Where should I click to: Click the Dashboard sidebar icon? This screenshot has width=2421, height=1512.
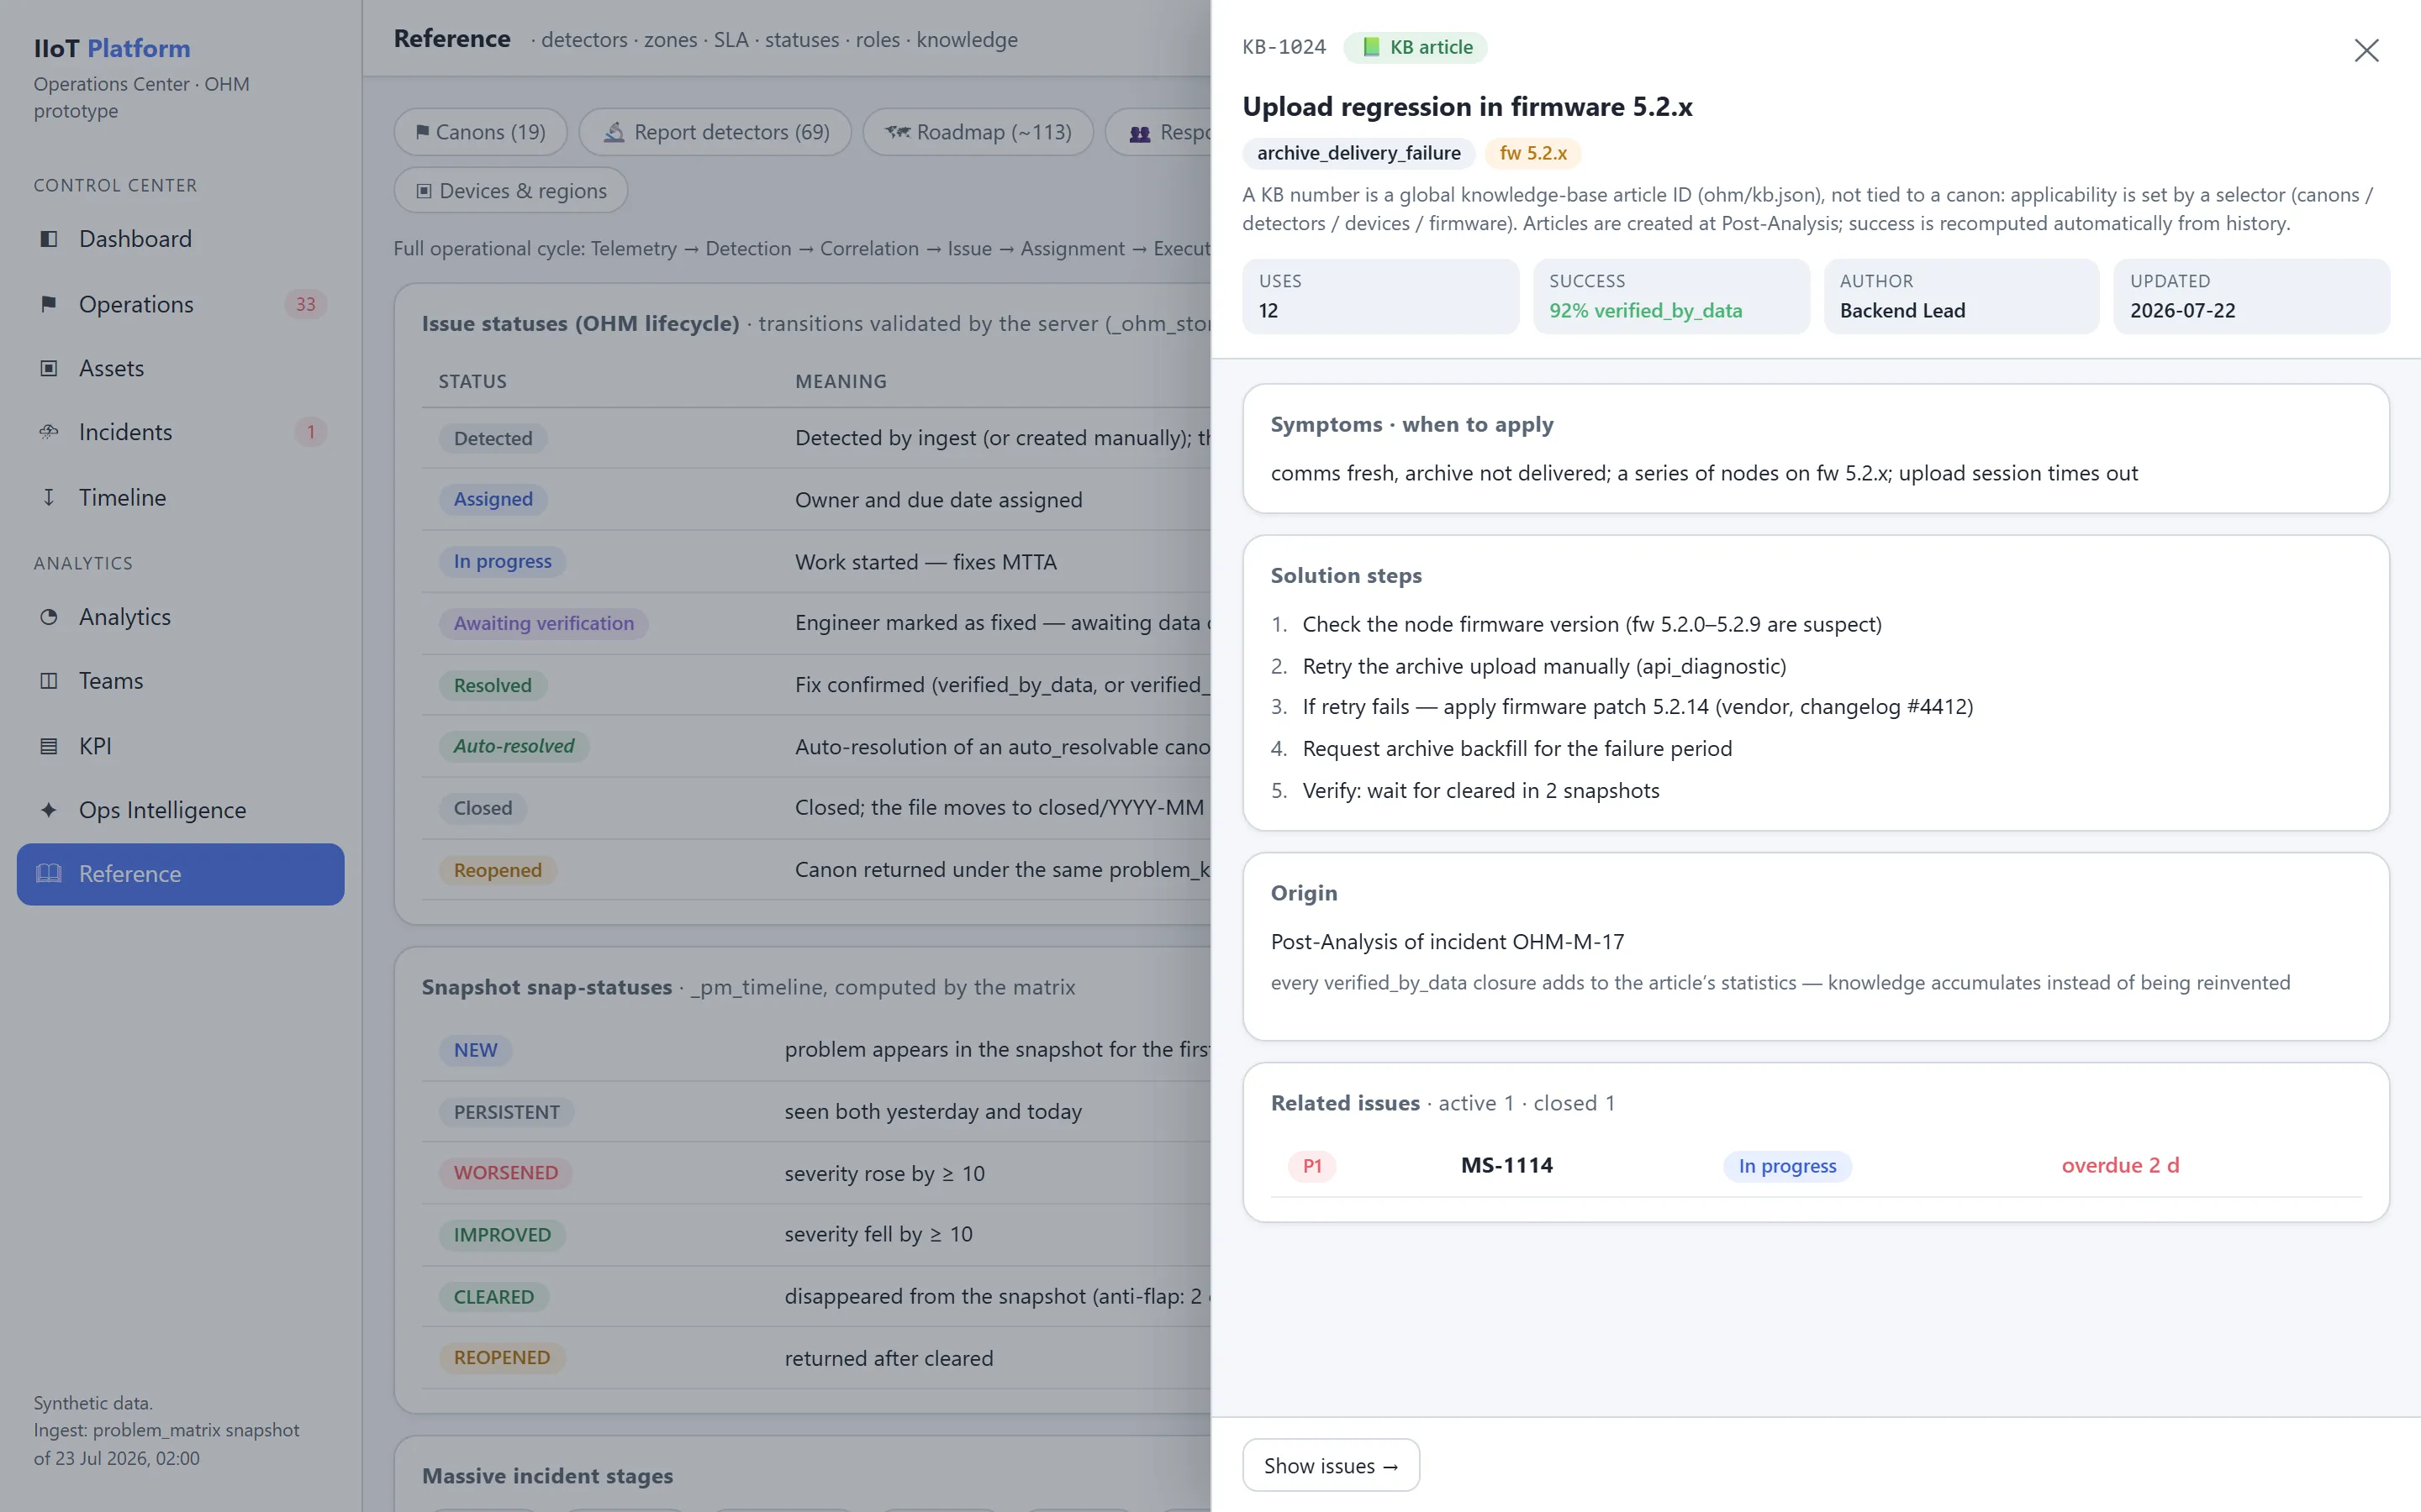click(48, 239)
